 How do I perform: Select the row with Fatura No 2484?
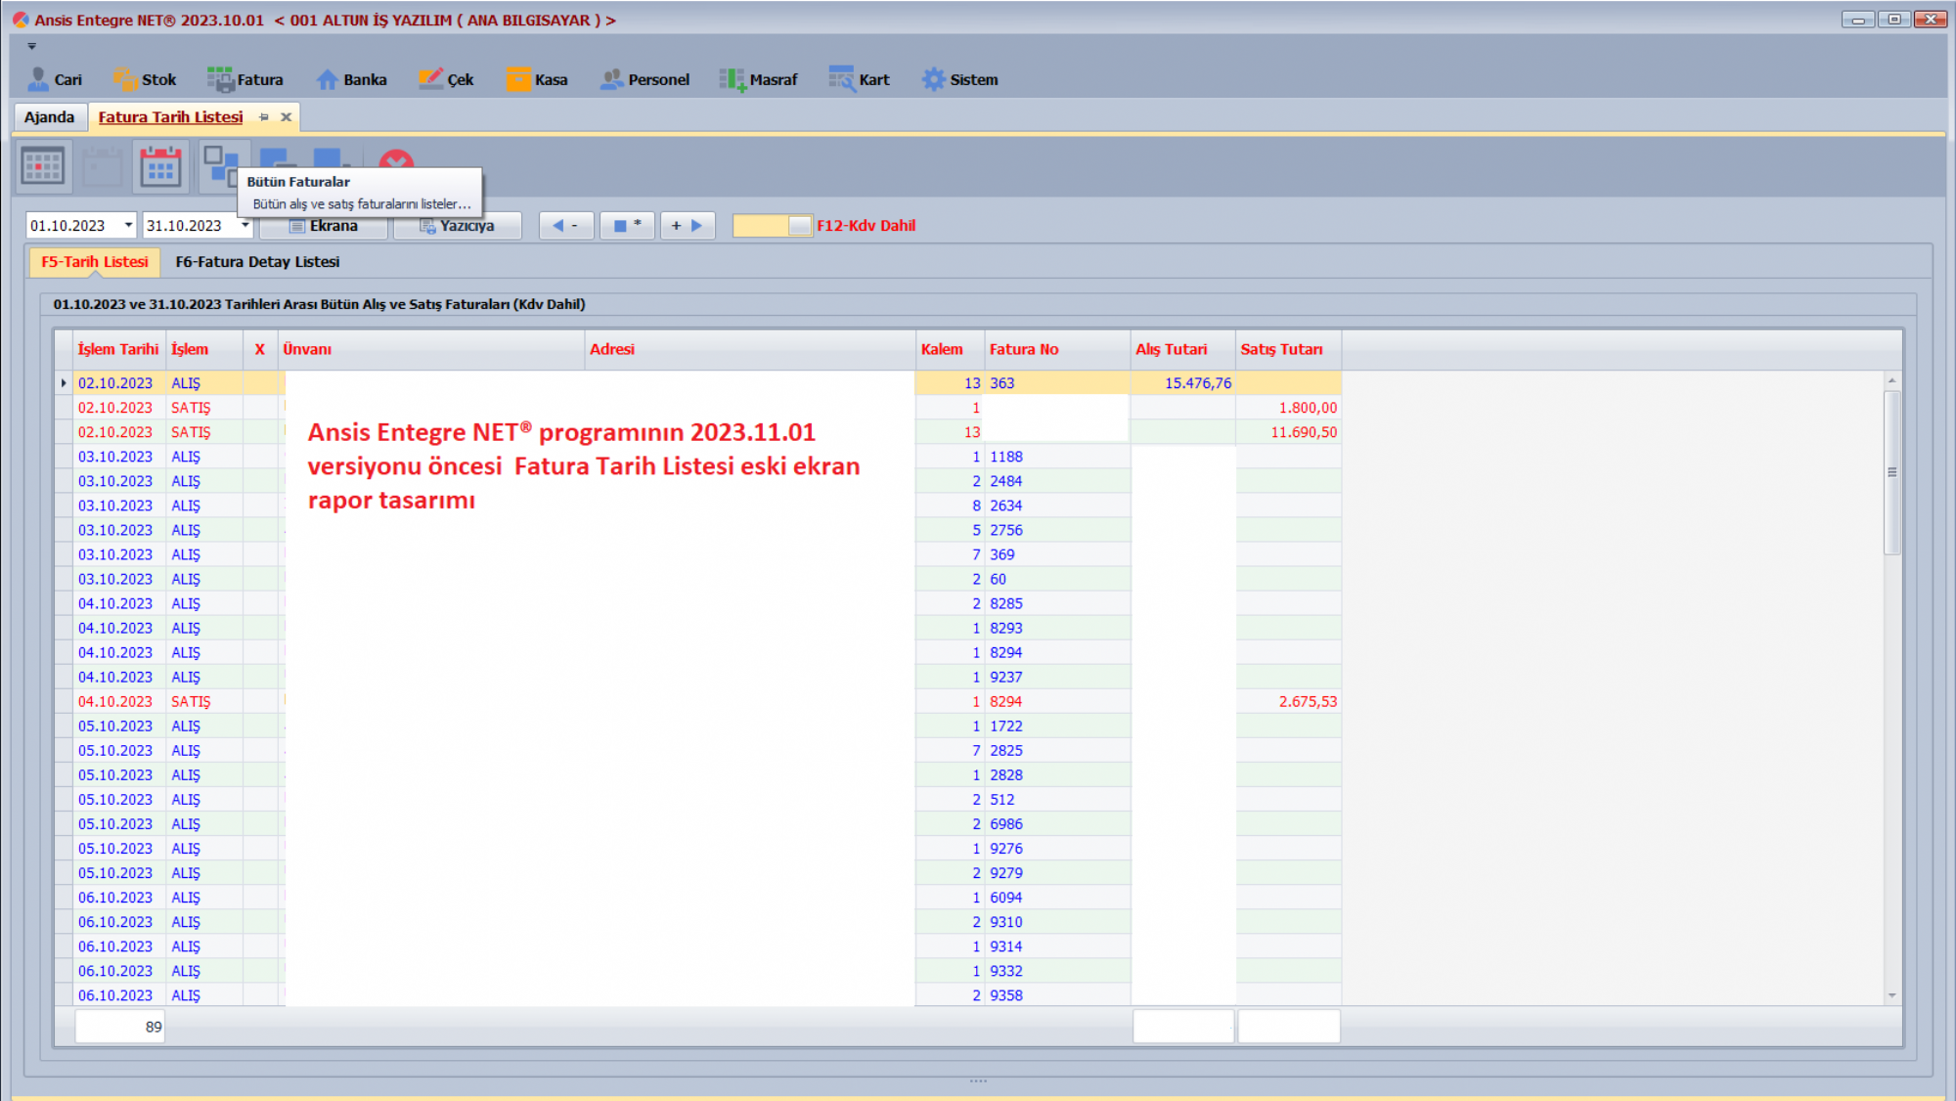(x=697, y=481)
